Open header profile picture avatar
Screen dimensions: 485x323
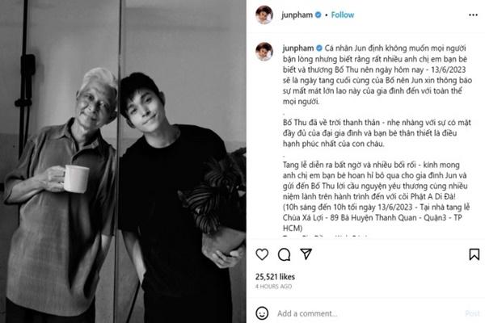(x=264, y=15)
